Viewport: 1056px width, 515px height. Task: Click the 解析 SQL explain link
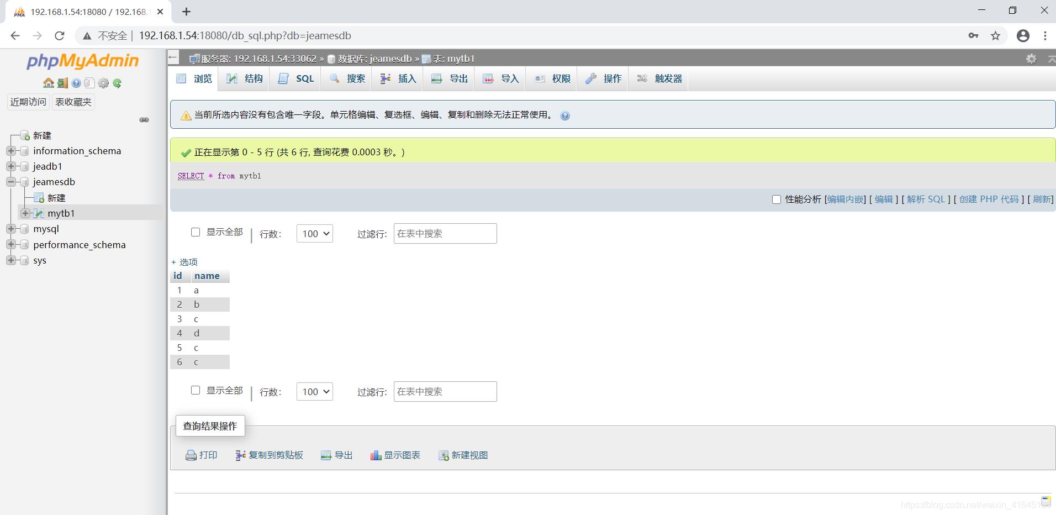click(926, 199)
